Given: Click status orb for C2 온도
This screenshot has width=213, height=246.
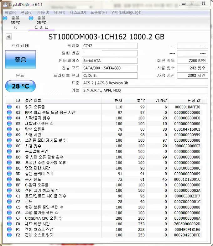Looking at the screenshot, I should pos(9,202).
